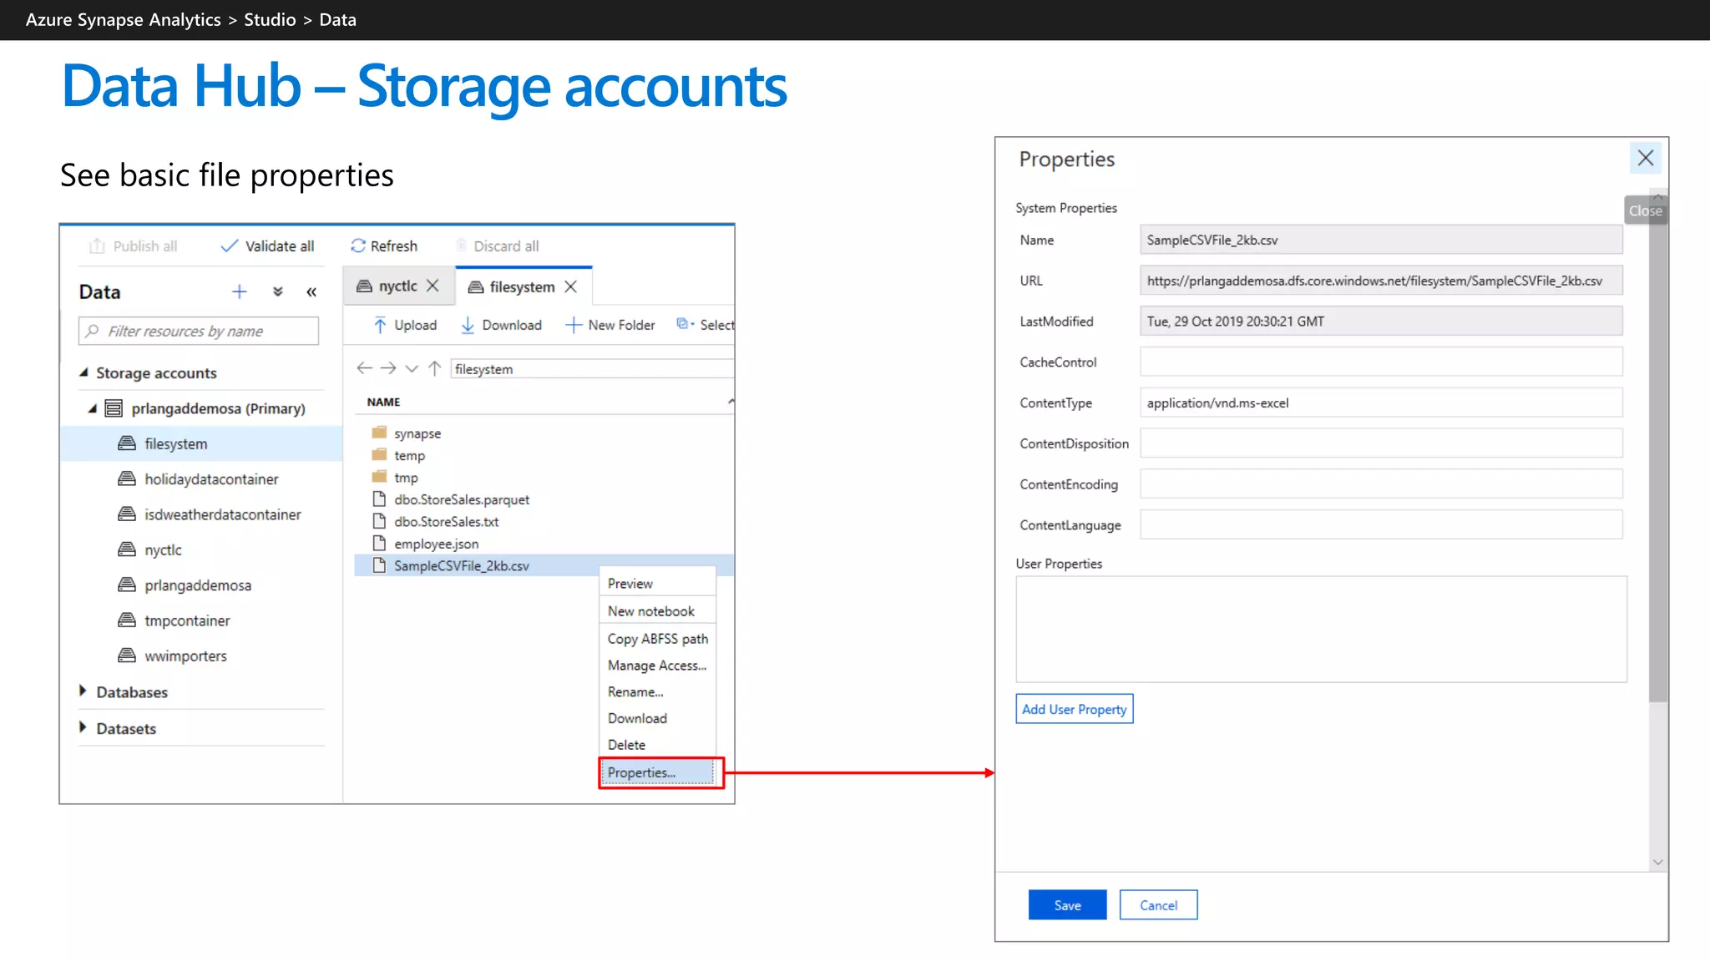Image resolution: width=1710 pixels, height=962 pixels.
Task: Click the ContentEncoding field
Action: (1381, 484)
